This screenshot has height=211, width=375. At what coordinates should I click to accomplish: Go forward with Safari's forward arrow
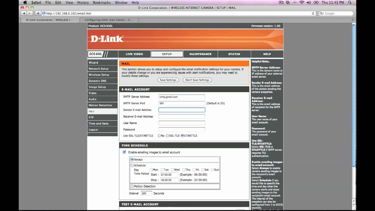(30, 13)
